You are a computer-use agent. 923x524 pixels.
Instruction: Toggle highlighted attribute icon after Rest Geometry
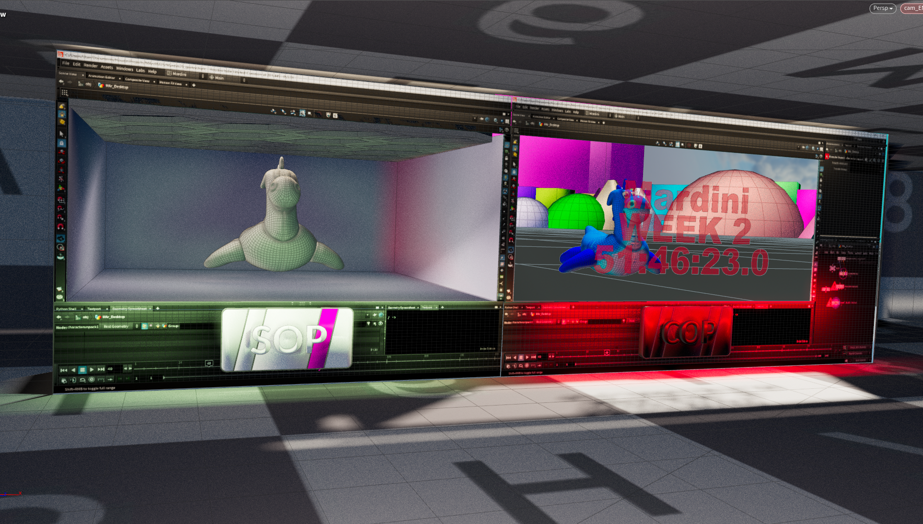pos(145,326)
